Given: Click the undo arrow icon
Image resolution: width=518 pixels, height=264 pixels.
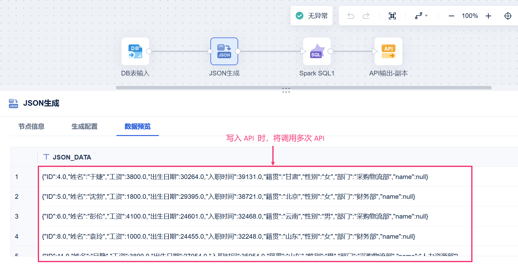Looking at the screenshot, I should [351, 16].
